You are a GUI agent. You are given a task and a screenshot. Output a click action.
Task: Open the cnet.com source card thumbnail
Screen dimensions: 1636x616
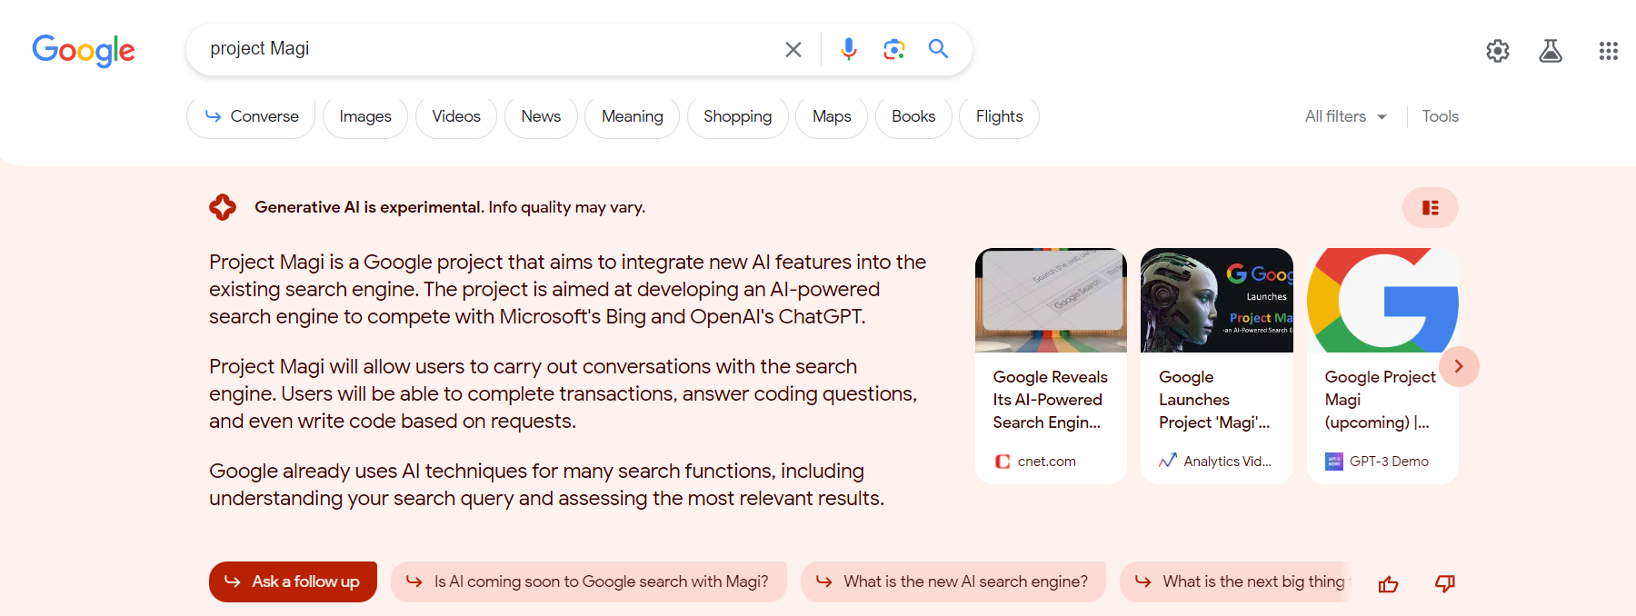tap(1051, 300)
